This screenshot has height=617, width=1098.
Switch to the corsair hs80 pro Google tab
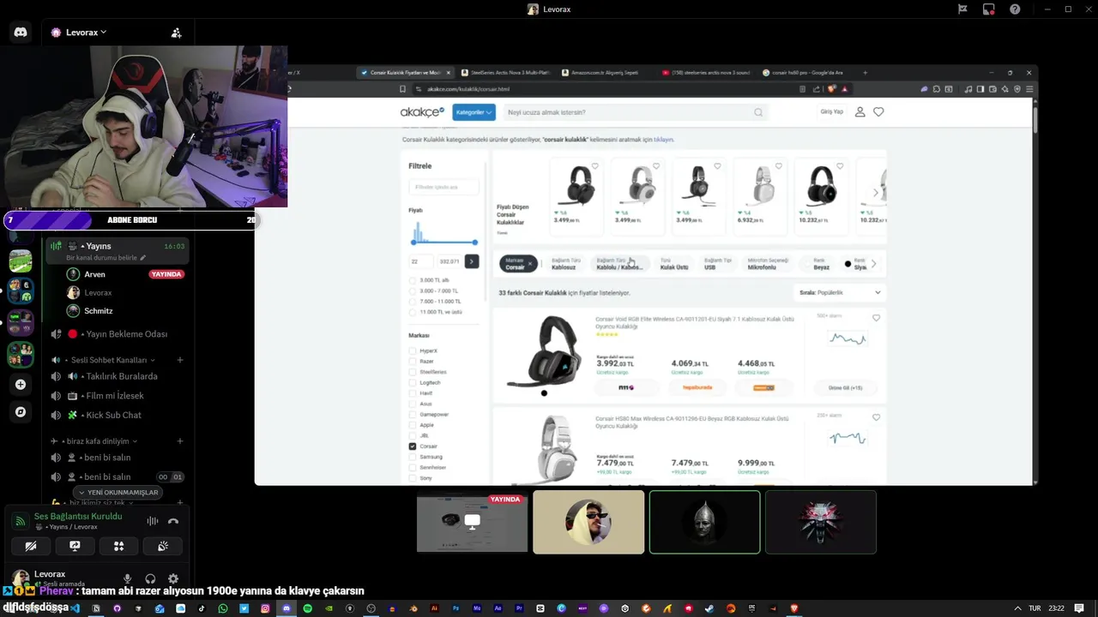click(806, 73)
